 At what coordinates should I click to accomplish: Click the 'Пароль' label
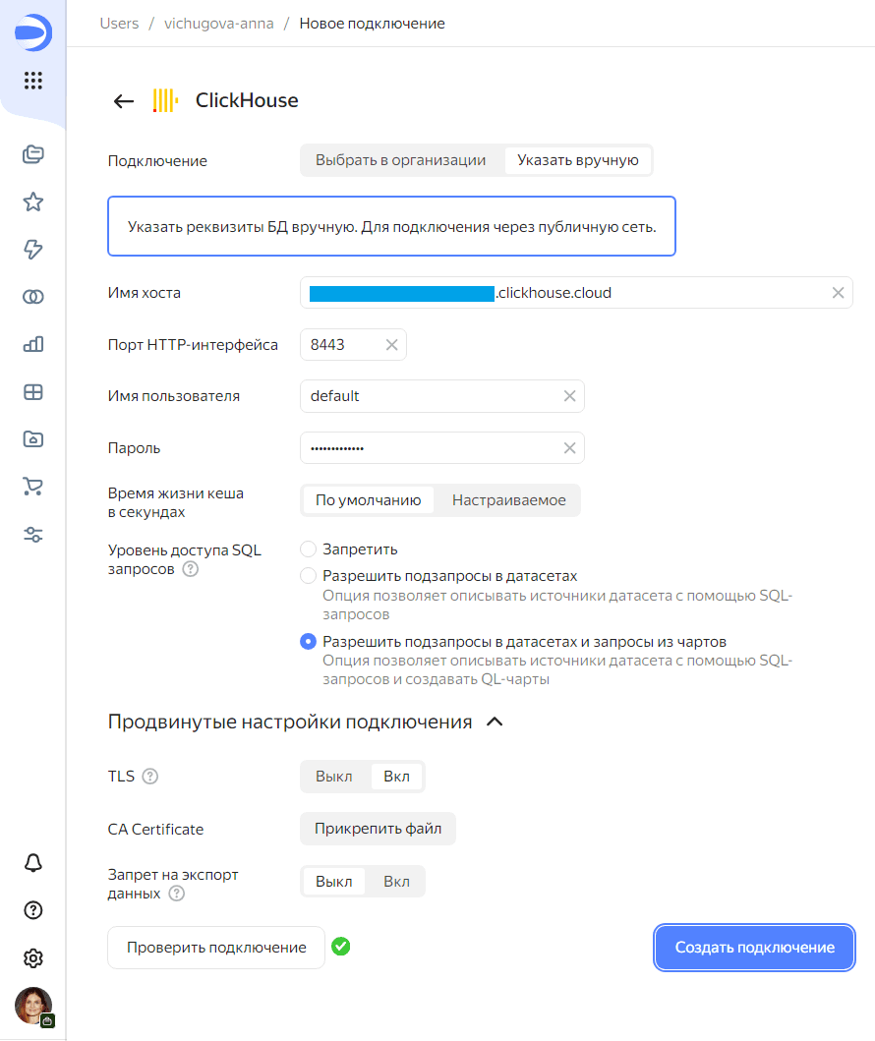pyautogui.click(x=134, y=448)
